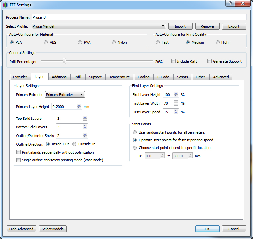Decrease First Layer Width percentage

[176, 104]
